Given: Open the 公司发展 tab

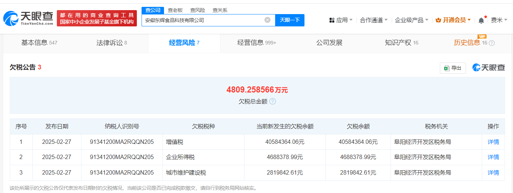Looking at the screenshot, I should pyautogui.click(x=329, y=43).
